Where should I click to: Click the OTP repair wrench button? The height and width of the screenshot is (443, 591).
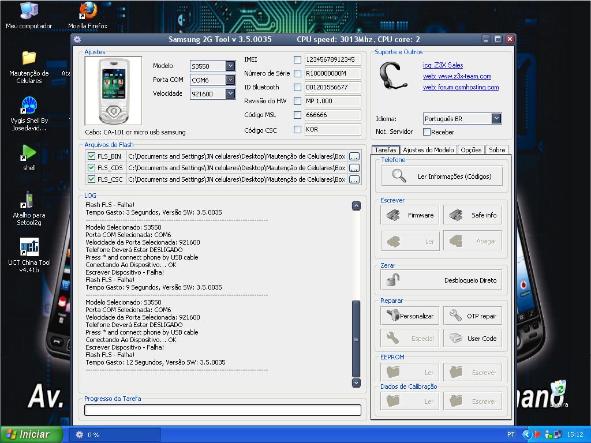473,316
